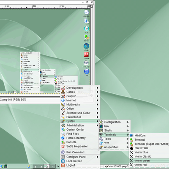Expand the unspecified submenu arrow
This screenshot has height=169, width=169.
tap(128, 147)
